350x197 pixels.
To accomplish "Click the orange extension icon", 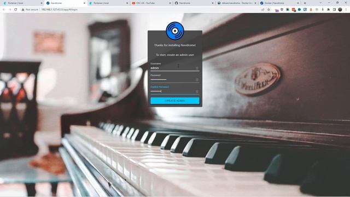I will point(311,10).
